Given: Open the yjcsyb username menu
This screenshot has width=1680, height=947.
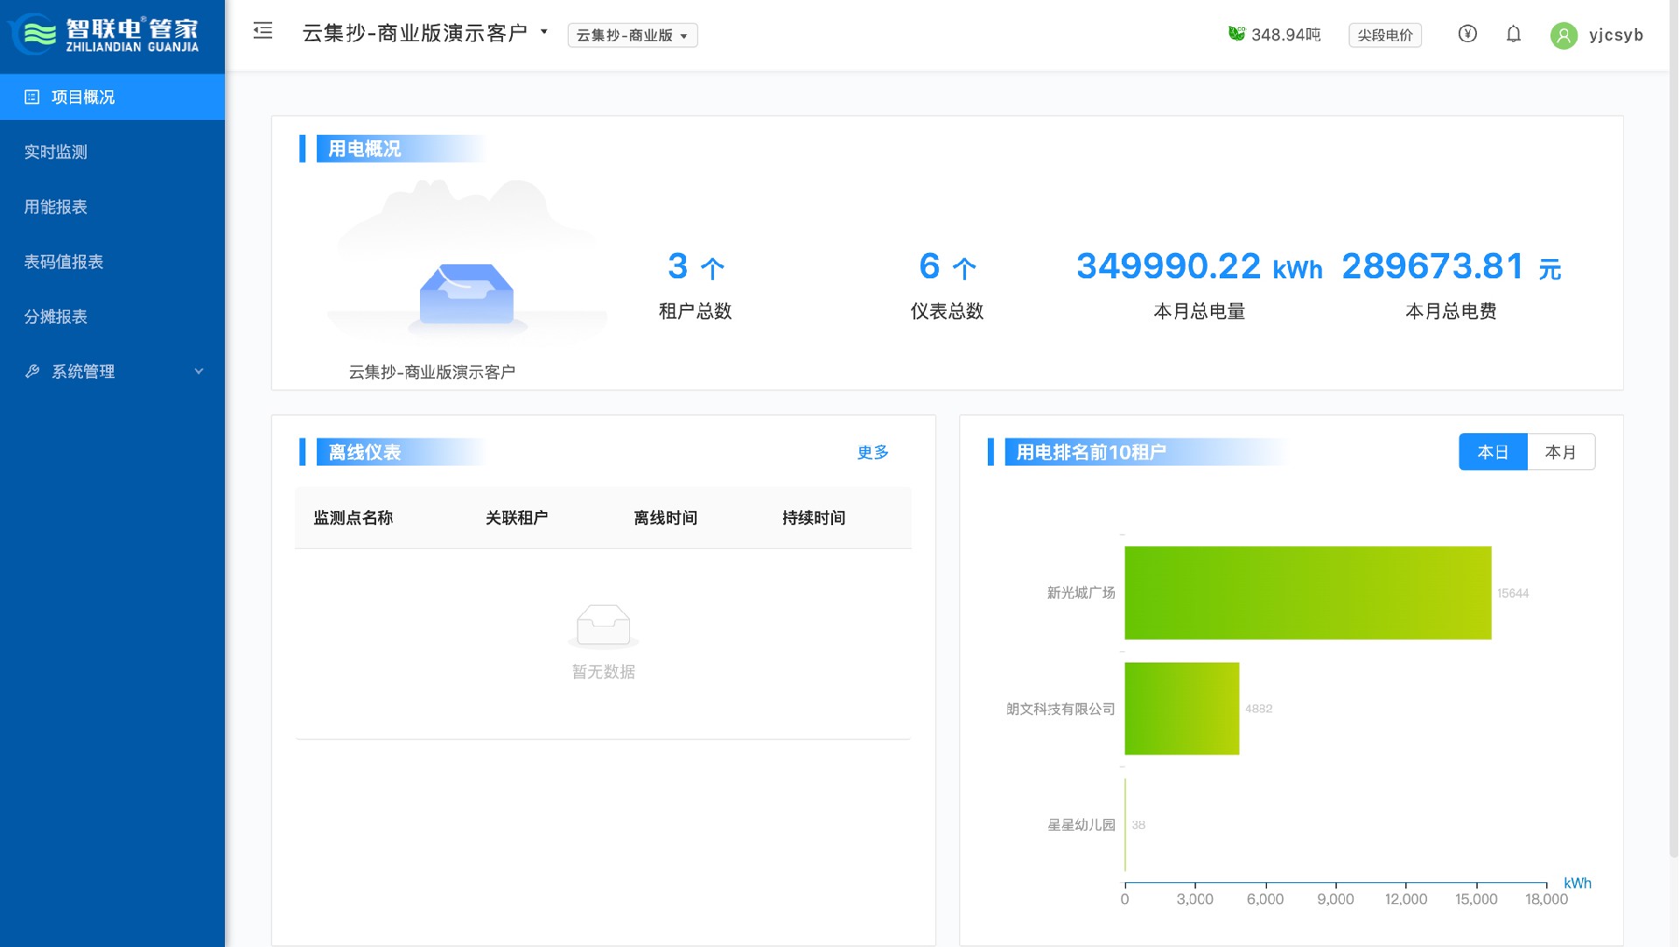Looking at the screenshot, I should coord(1615,35).
